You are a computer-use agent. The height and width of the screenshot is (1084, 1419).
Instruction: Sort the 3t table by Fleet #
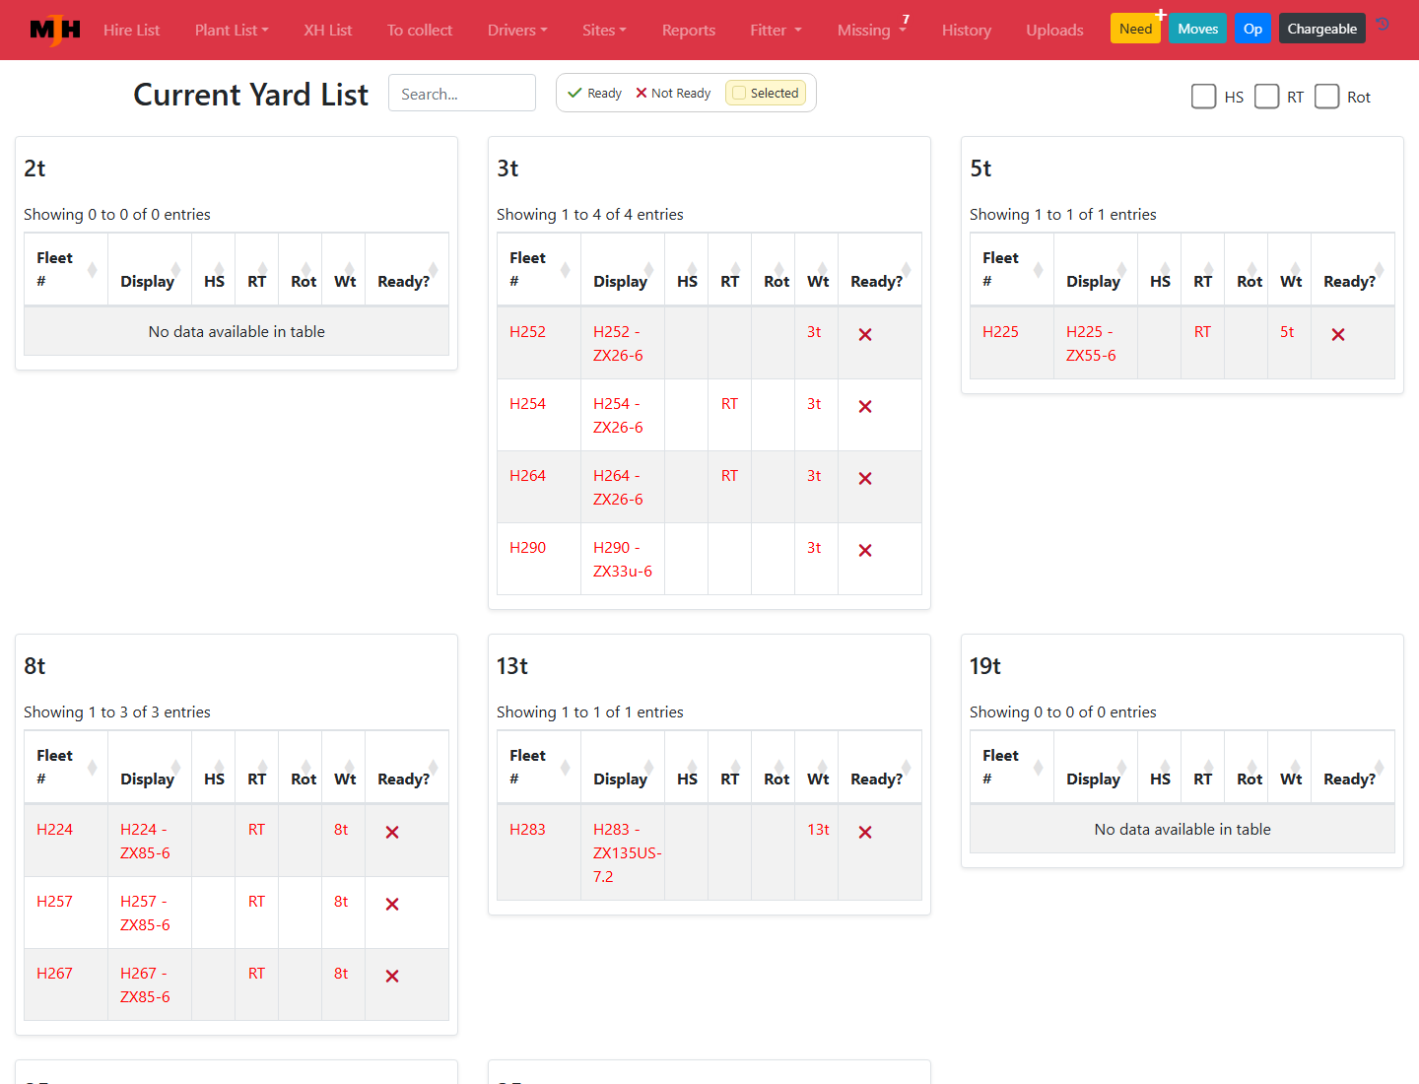(x=538, y=270)
